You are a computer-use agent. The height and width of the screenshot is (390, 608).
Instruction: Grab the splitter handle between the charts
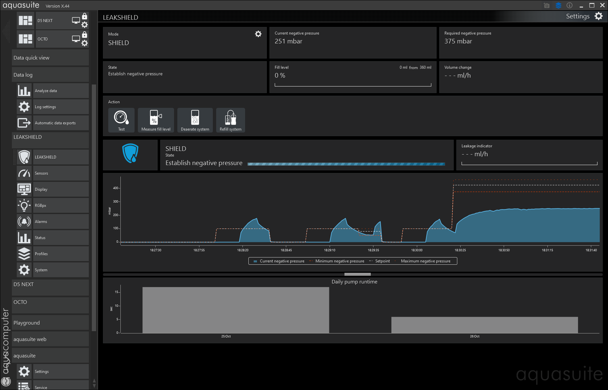point(357,274)
